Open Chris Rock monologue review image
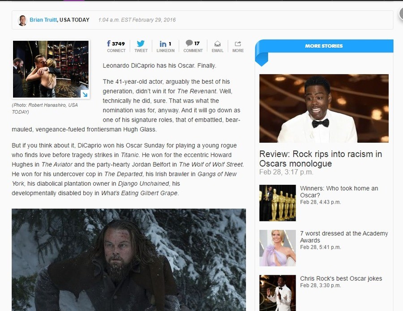 point(324,108)
